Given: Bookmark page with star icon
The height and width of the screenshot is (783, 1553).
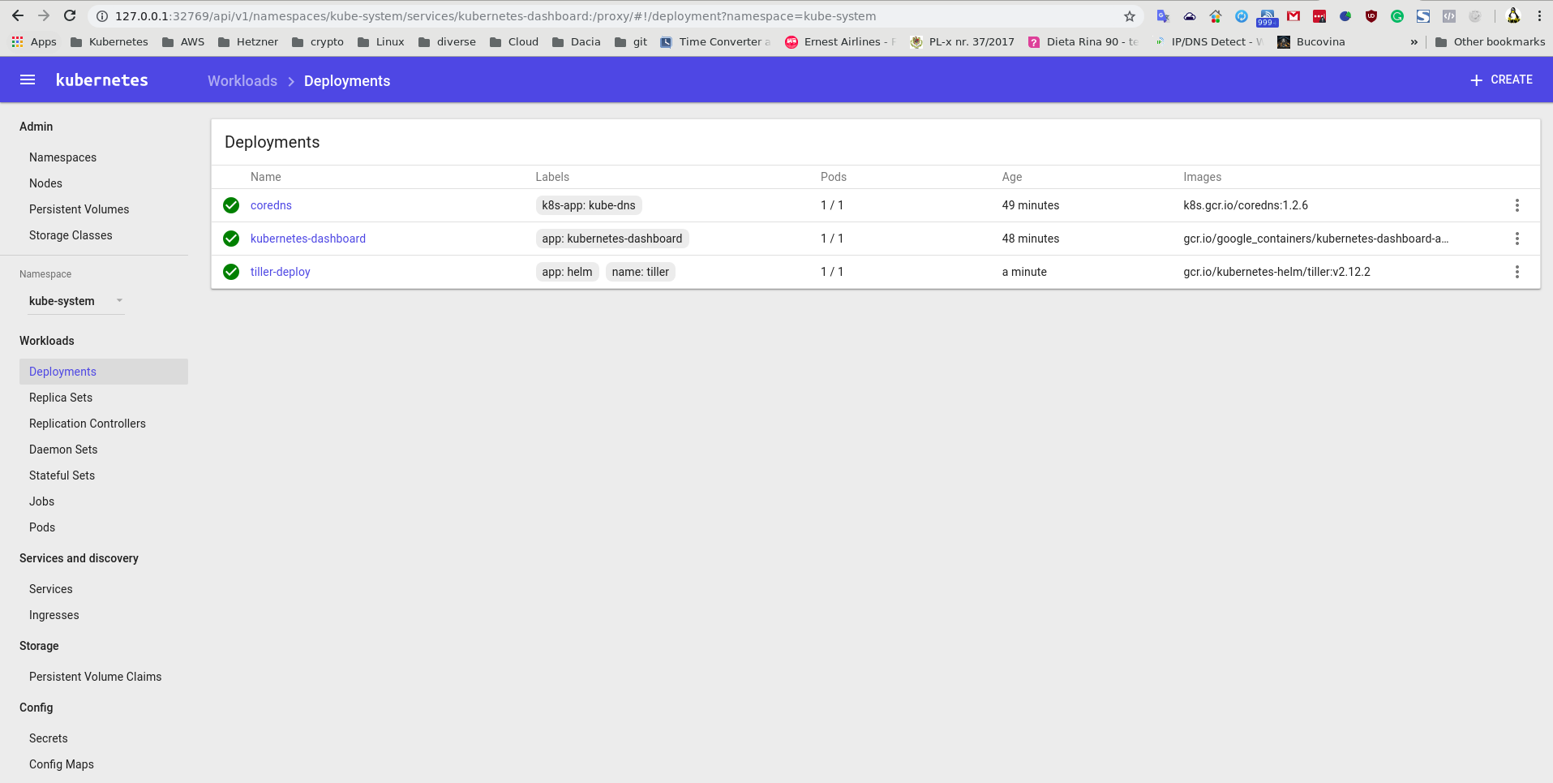Looking at the screenshot, I should [1130, 16].
